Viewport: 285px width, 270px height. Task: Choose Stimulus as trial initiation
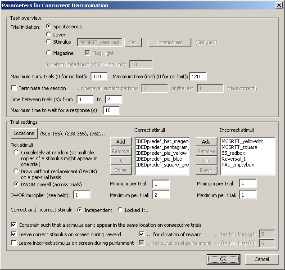coord(49,42)
